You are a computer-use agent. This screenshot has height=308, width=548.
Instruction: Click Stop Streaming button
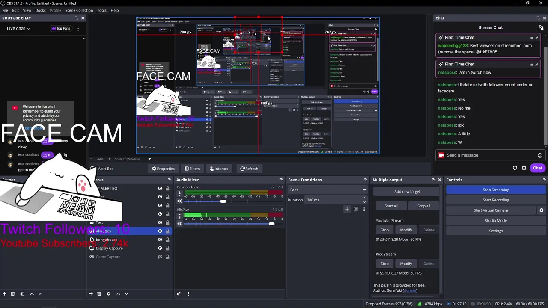(x=496, y=190)
